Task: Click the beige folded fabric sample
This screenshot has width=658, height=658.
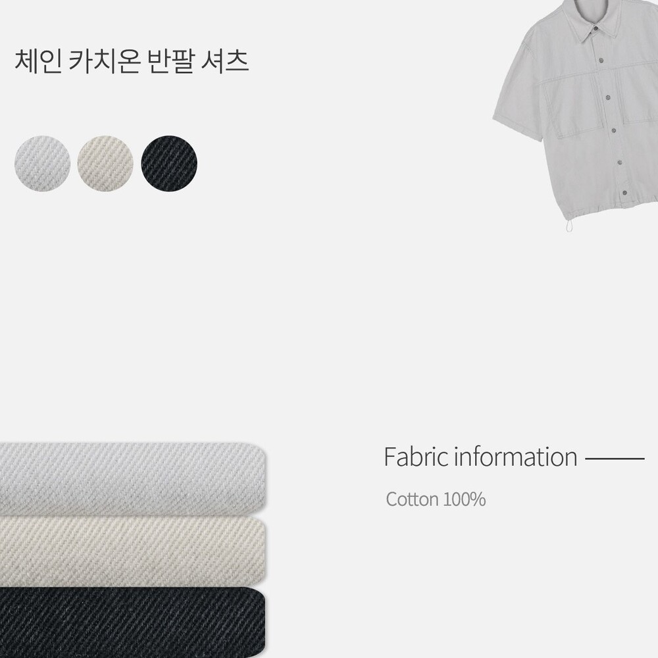Action: [x=133, y=551]
